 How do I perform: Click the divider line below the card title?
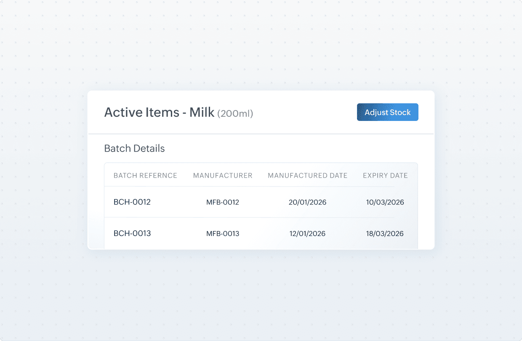261,134
